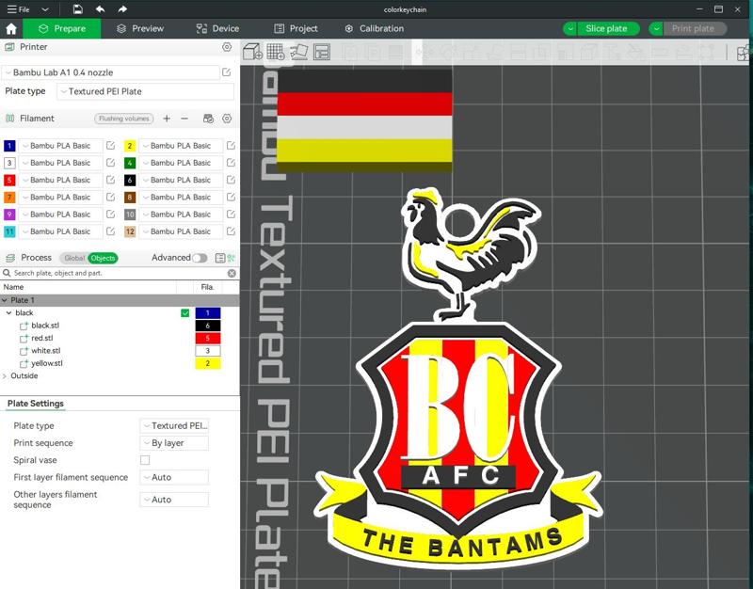Toggle the Advanced settings switch
This screenshot has height=589, width=753.
[x=200, y=258]
